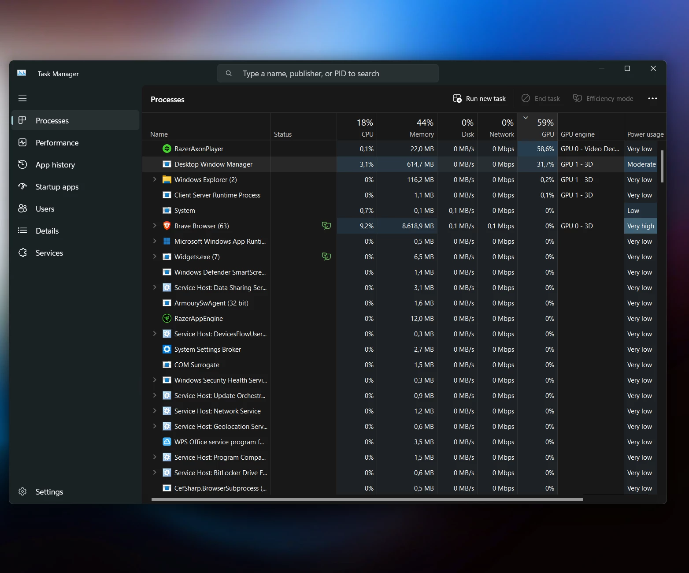The height and width of the screenshot is (573, 689).
Task: Sort by the Memory column header
Action: click(407, 127)
